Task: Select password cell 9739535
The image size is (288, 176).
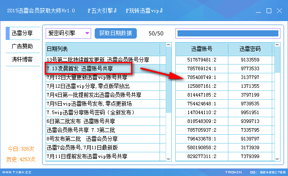Action: coord(250,104)
